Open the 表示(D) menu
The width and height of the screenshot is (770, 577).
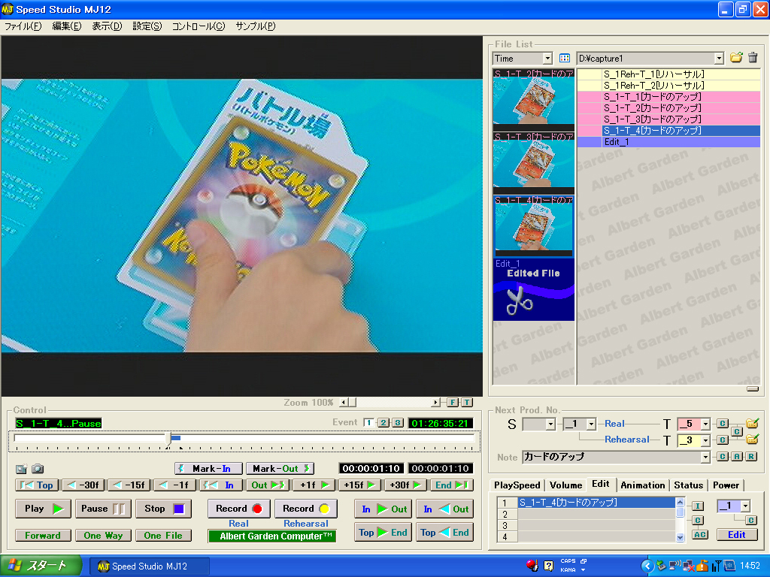[107, 26]
